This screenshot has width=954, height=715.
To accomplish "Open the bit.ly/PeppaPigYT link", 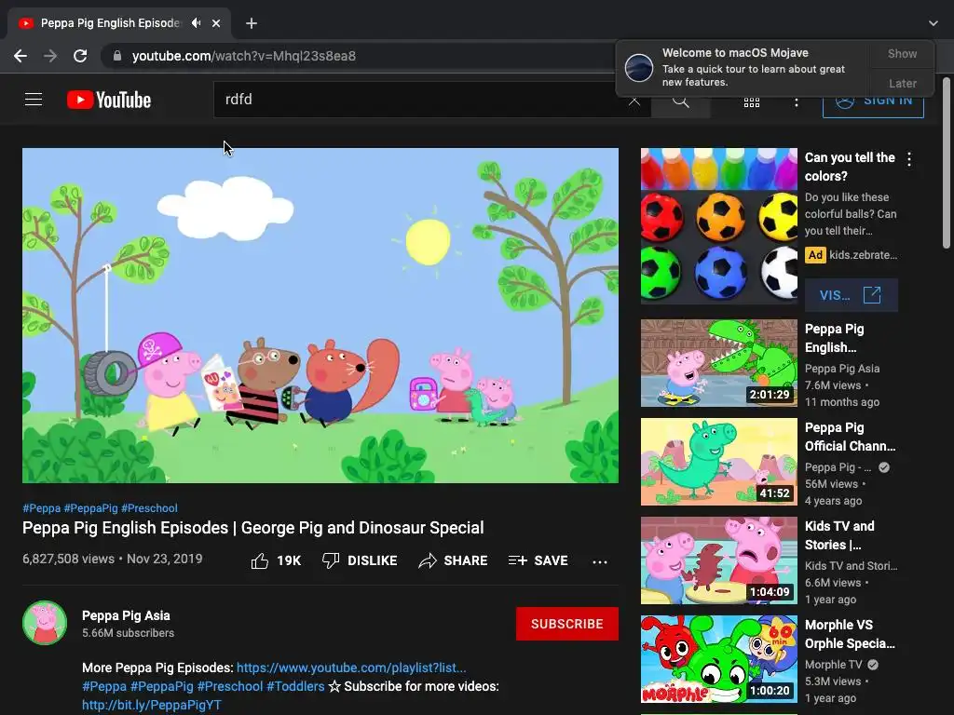I will point(152,706).
